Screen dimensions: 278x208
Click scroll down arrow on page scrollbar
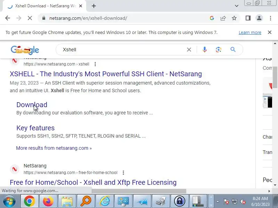275,185
